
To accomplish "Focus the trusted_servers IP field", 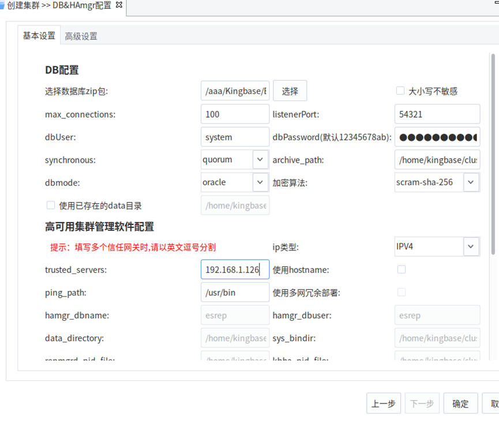I will (x=235, y=269).
